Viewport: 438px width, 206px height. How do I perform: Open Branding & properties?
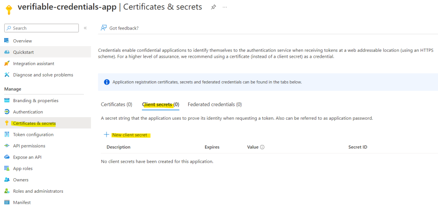pos(36,100)
